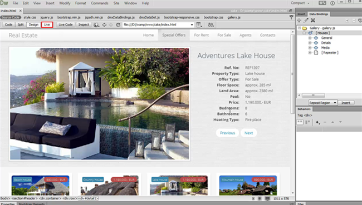Open the Repeat Region dropdown
The width and height of the screenshot is (362, 205).
(x=323, y=103)
